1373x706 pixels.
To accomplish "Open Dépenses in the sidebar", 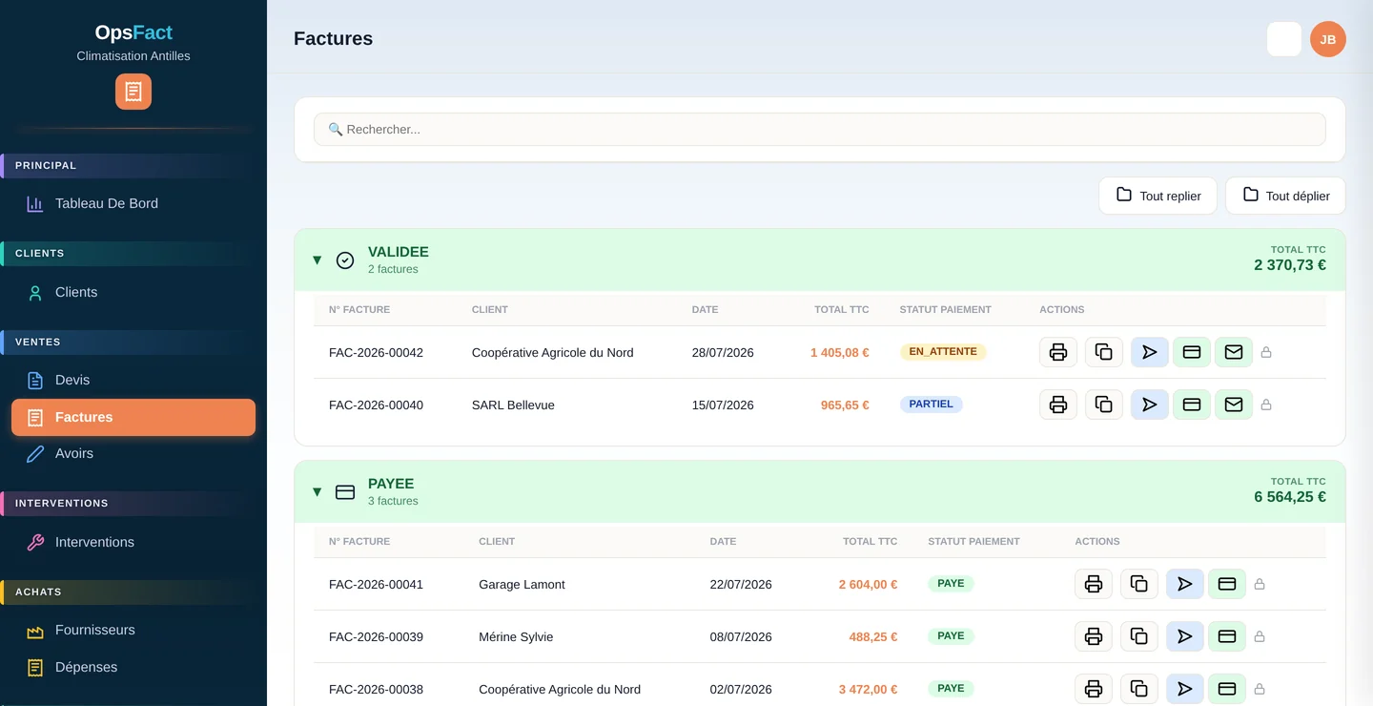I will [x=133, y=667].
